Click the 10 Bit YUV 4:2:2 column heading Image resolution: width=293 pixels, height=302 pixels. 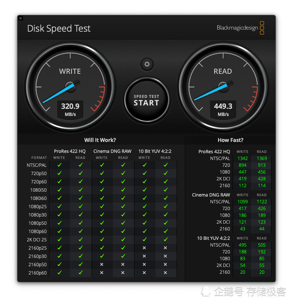pos(155,151)
